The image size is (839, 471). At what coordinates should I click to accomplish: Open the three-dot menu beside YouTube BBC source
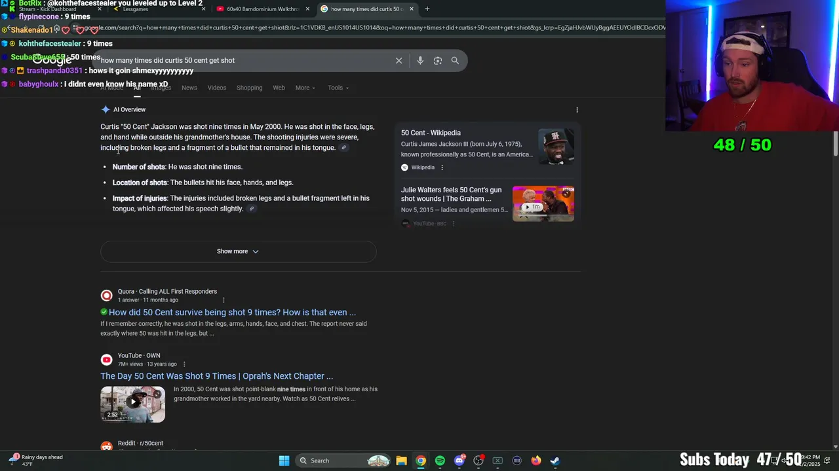point(454,224)
